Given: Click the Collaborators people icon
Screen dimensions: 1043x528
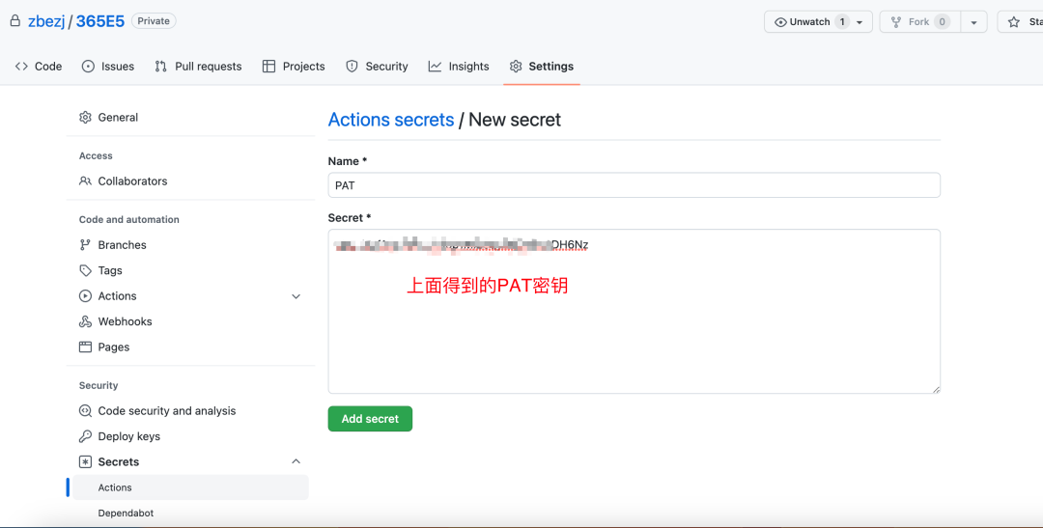Looking at the screenshot, I should pos(85,181).
